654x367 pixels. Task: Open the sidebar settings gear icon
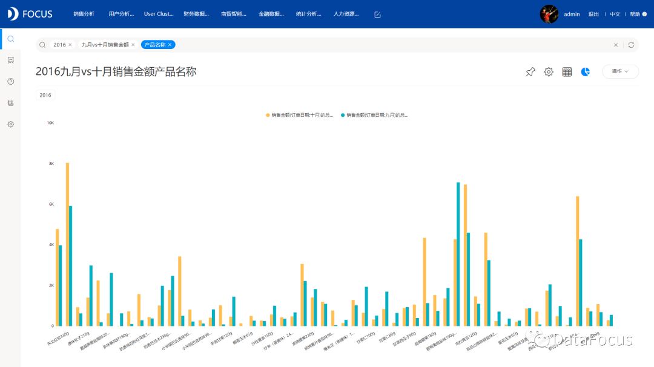point(11,124)
